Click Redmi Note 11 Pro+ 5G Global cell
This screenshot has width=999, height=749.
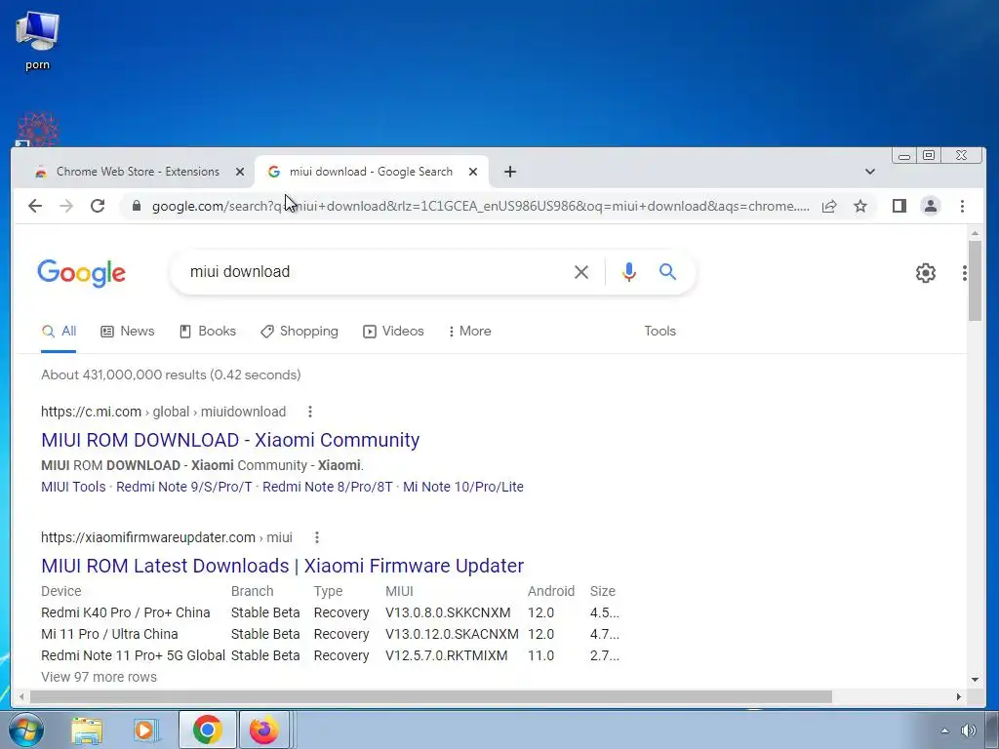(x=133, y=655)
